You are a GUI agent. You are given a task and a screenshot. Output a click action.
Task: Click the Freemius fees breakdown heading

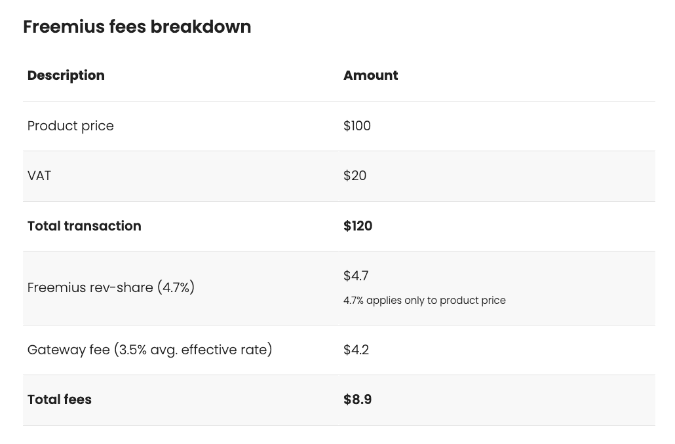(x=137, y=27)
